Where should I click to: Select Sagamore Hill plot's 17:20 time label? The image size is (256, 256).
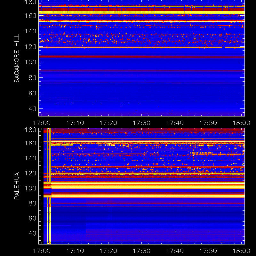click(x=108, y=123)
